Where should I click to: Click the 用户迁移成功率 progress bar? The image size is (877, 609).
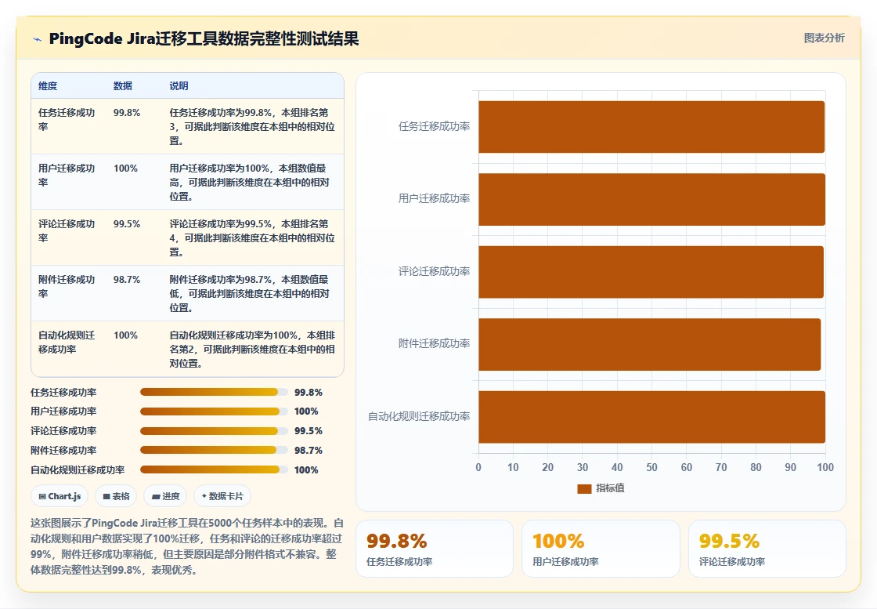215,411
